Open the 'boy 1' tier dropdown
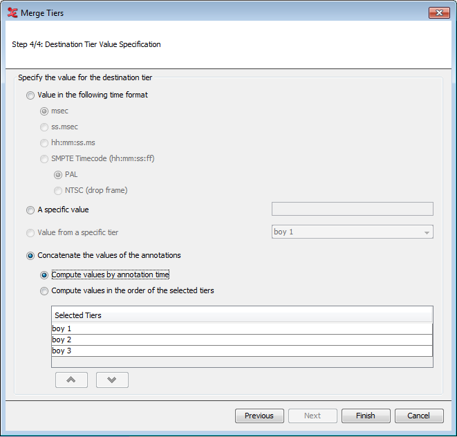The width and height of the screenshot is (457, 437). (x=353, y=232)
